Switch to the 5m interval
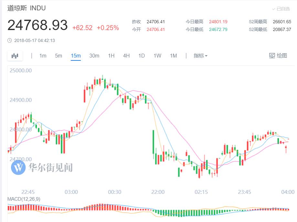 [58, 56]
